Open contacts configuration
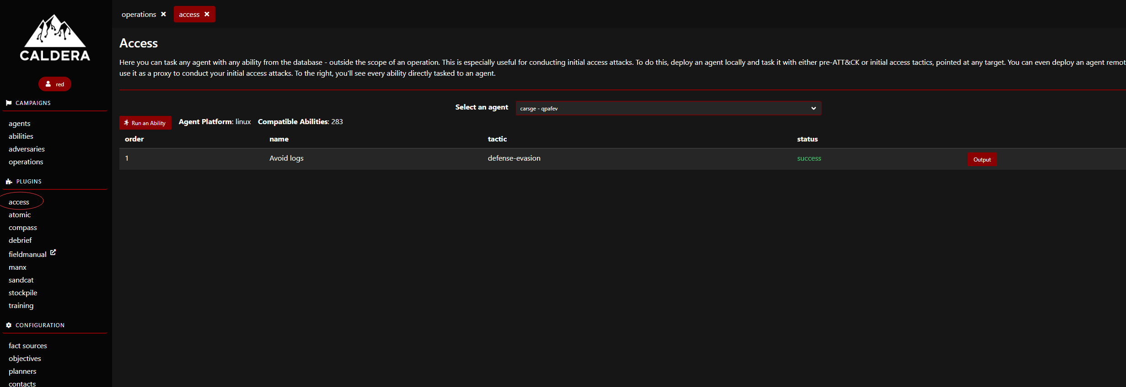 pos(22,383)
